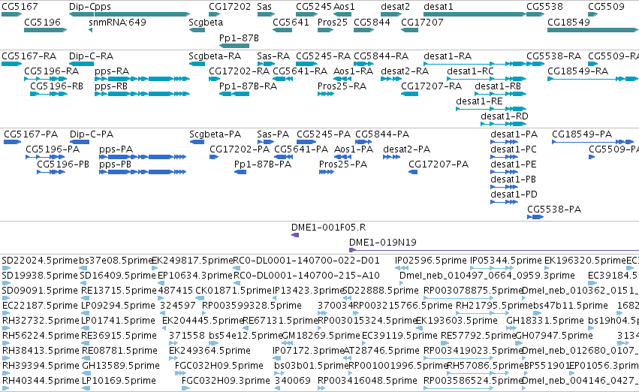This screenshot has height=392, width=639.
Task: Click EST RP003416048.5prime
Action: coord(367,381)
